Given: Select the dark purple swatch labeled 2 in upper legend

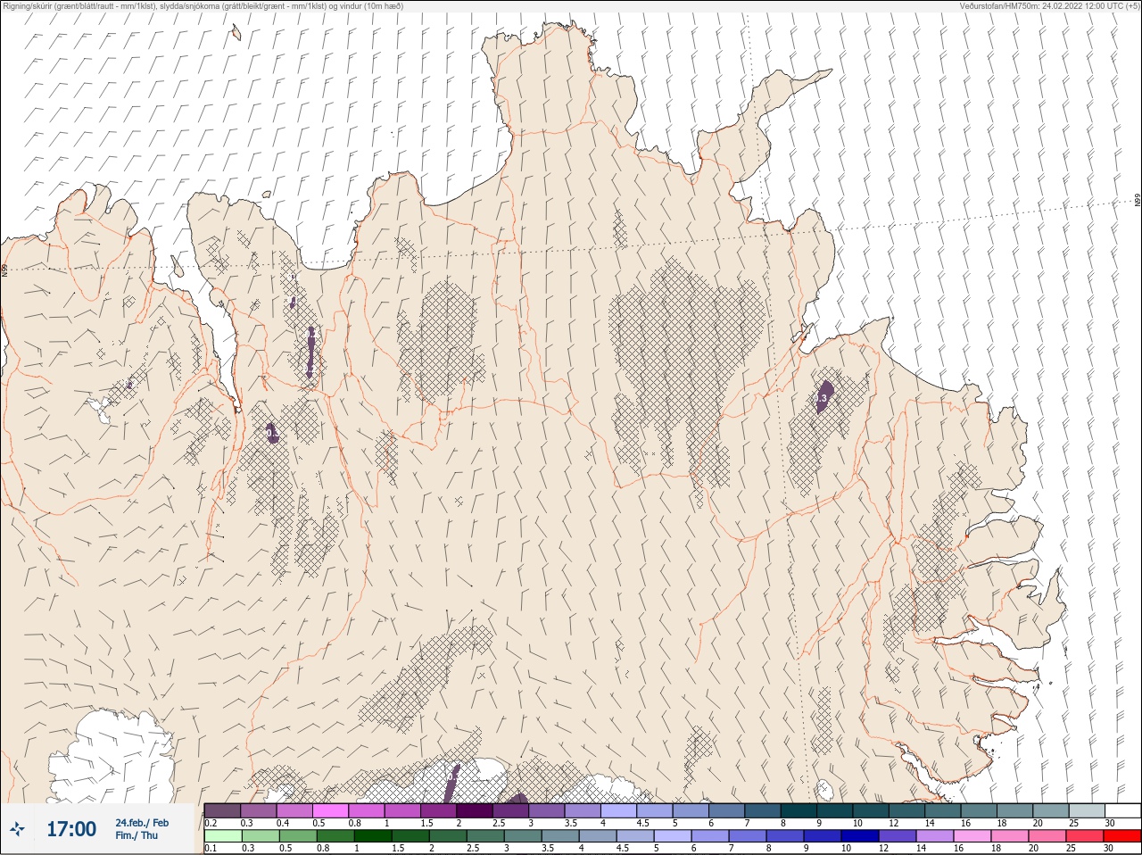Looking at the screenshot, I should (x=475, y=810).
